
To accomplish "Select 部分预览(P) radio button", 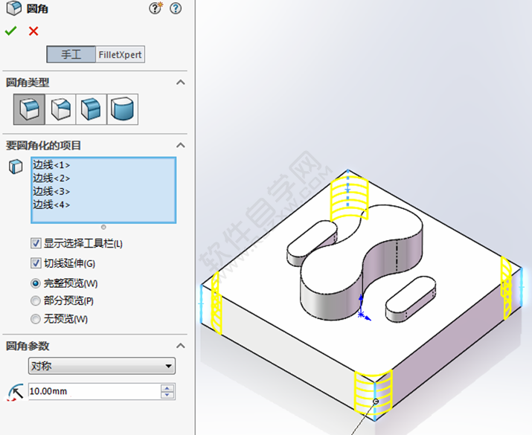I will [35, 301].
